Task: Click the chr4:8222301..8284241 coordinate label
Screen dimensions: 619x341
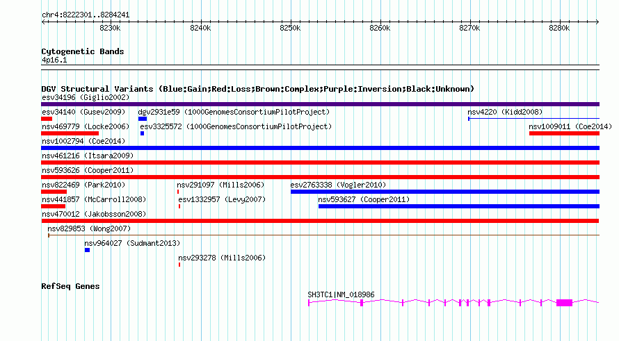Action: 86,15
